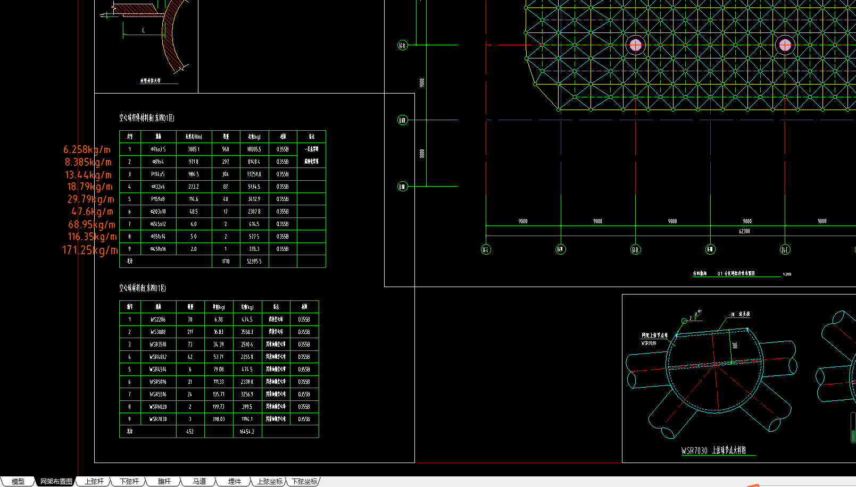Switch to the 模型 layout tab
Screen dimensions: 856x487
coord(18,482)
